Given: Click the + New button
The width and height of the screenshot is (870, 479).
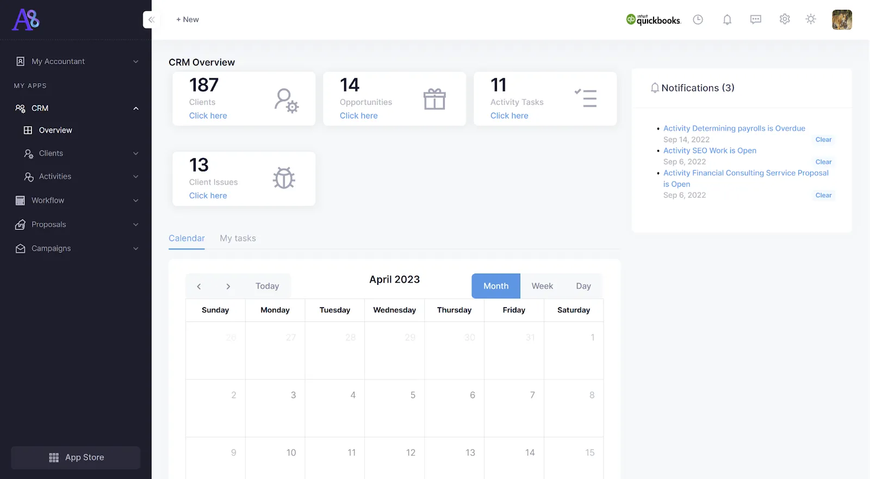Looking at the screenshot, I should (x=188, y=20).
